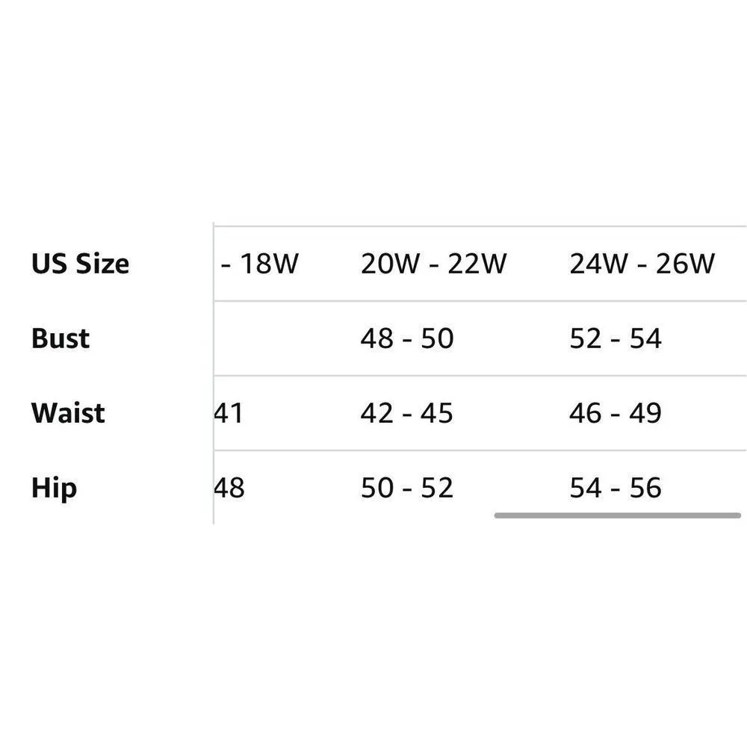
Task: Select the 50 - 52 hip measurement
Action: point(406,488)
